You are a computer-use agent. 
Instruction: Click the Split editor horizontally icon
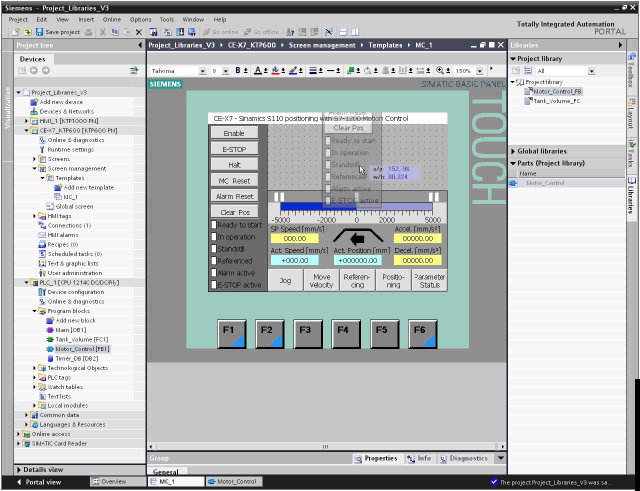pos(343,32)
